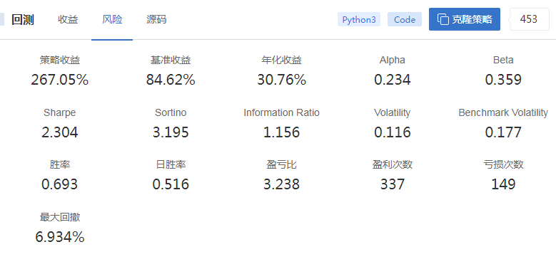The height and width of the screenshot is (274, 556).
Task: Click the Alpha label
Action: (x=392, y=60)
